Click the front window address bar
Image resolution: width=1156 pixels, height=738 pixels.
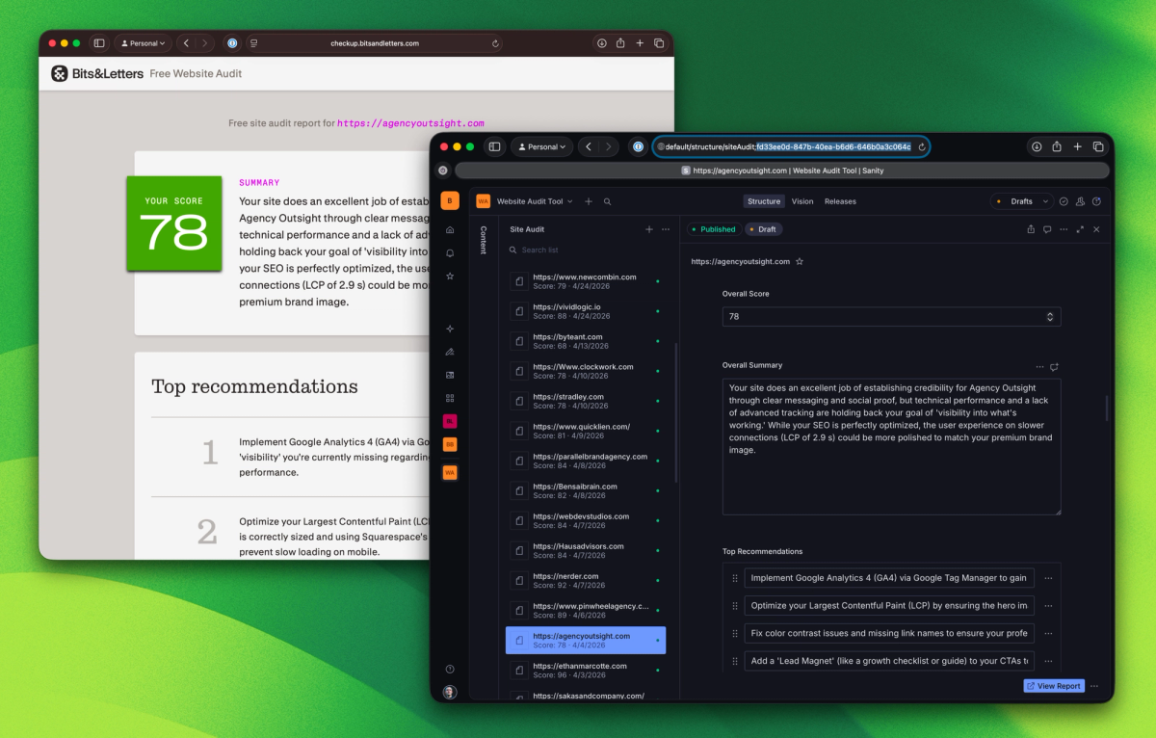point(791,146)
